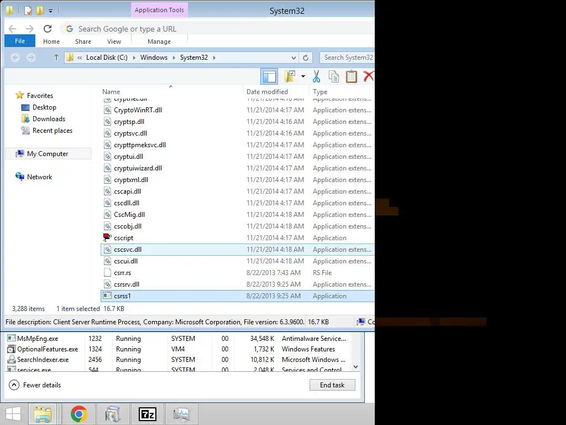Toggle the preview pane layout icon
The image size is (566, 425).
tap(269, 76)
